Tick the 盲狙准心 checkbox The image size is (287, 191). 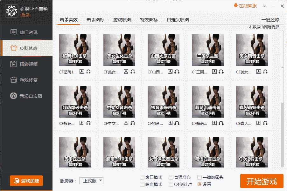(x=171, y=177)
